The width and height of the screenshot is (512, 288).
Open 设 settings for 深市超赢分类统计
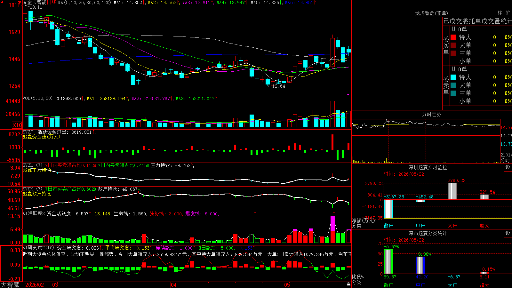pyautogui.click(x=508, y=233)
